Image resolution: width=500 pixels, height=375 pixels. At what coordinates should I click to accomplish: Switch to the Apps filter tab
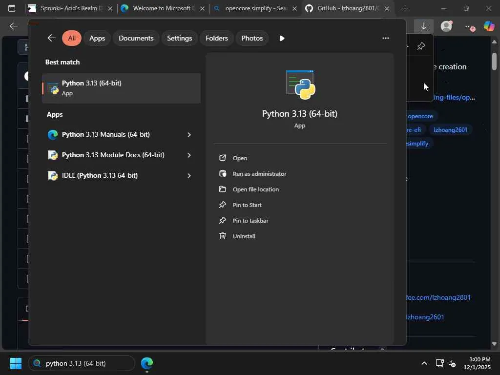[97, 38]
